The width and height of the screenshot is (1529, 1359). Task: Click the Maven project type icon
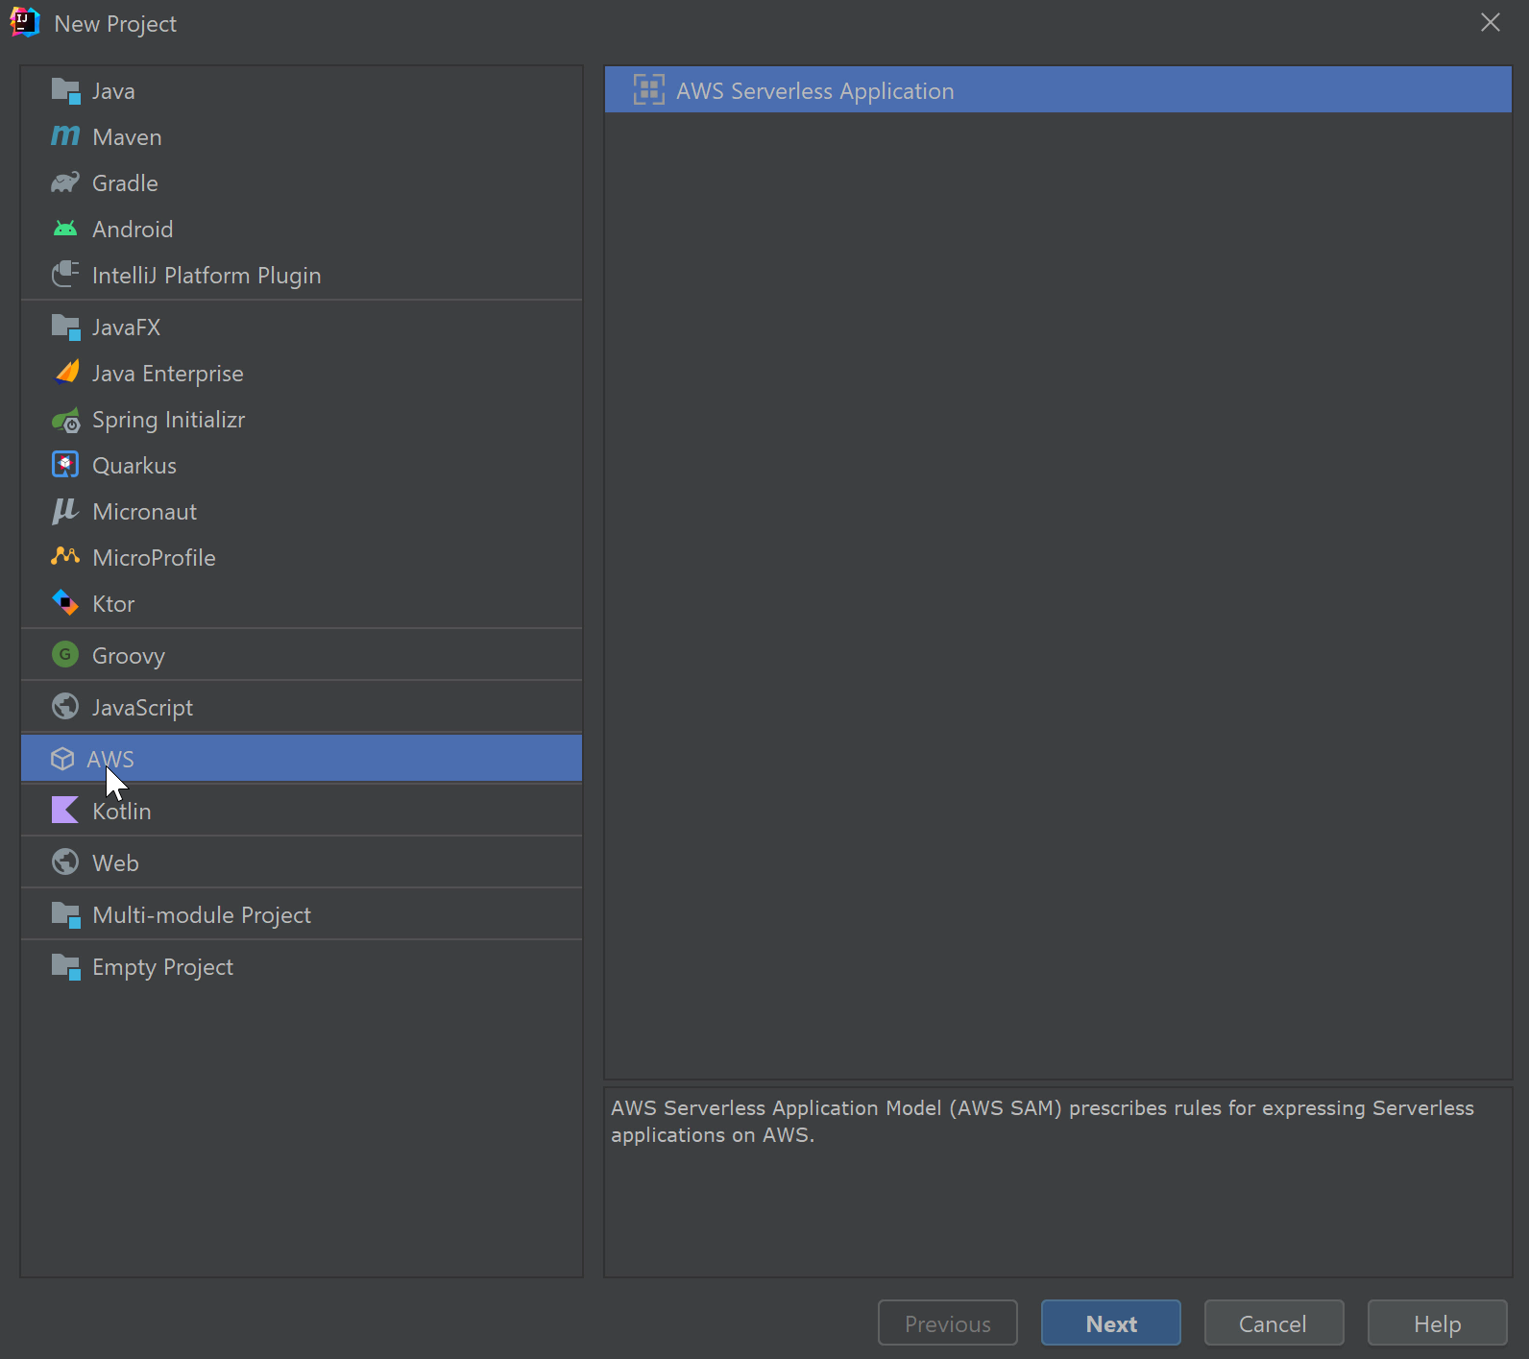[65, 136]
